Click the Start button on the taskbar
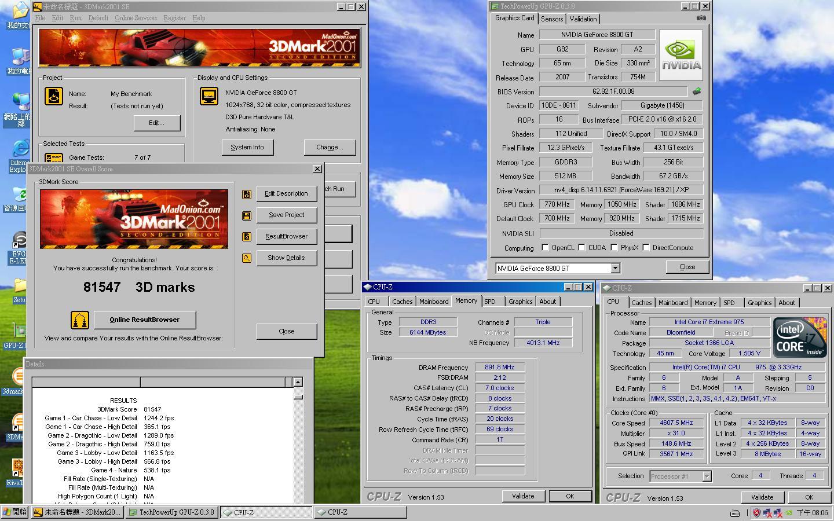Viewport: 834px width, 521px height. pyautogui.click(x=14, y=512)
